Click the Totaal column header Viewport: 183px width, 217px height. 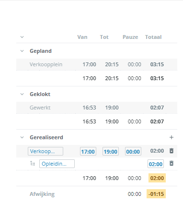coord(153,37)
